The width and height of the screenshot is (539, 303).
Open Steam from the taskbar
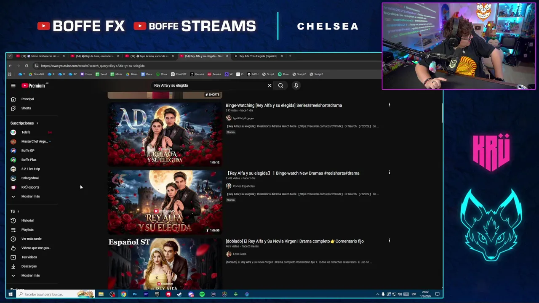pos(179,294)
